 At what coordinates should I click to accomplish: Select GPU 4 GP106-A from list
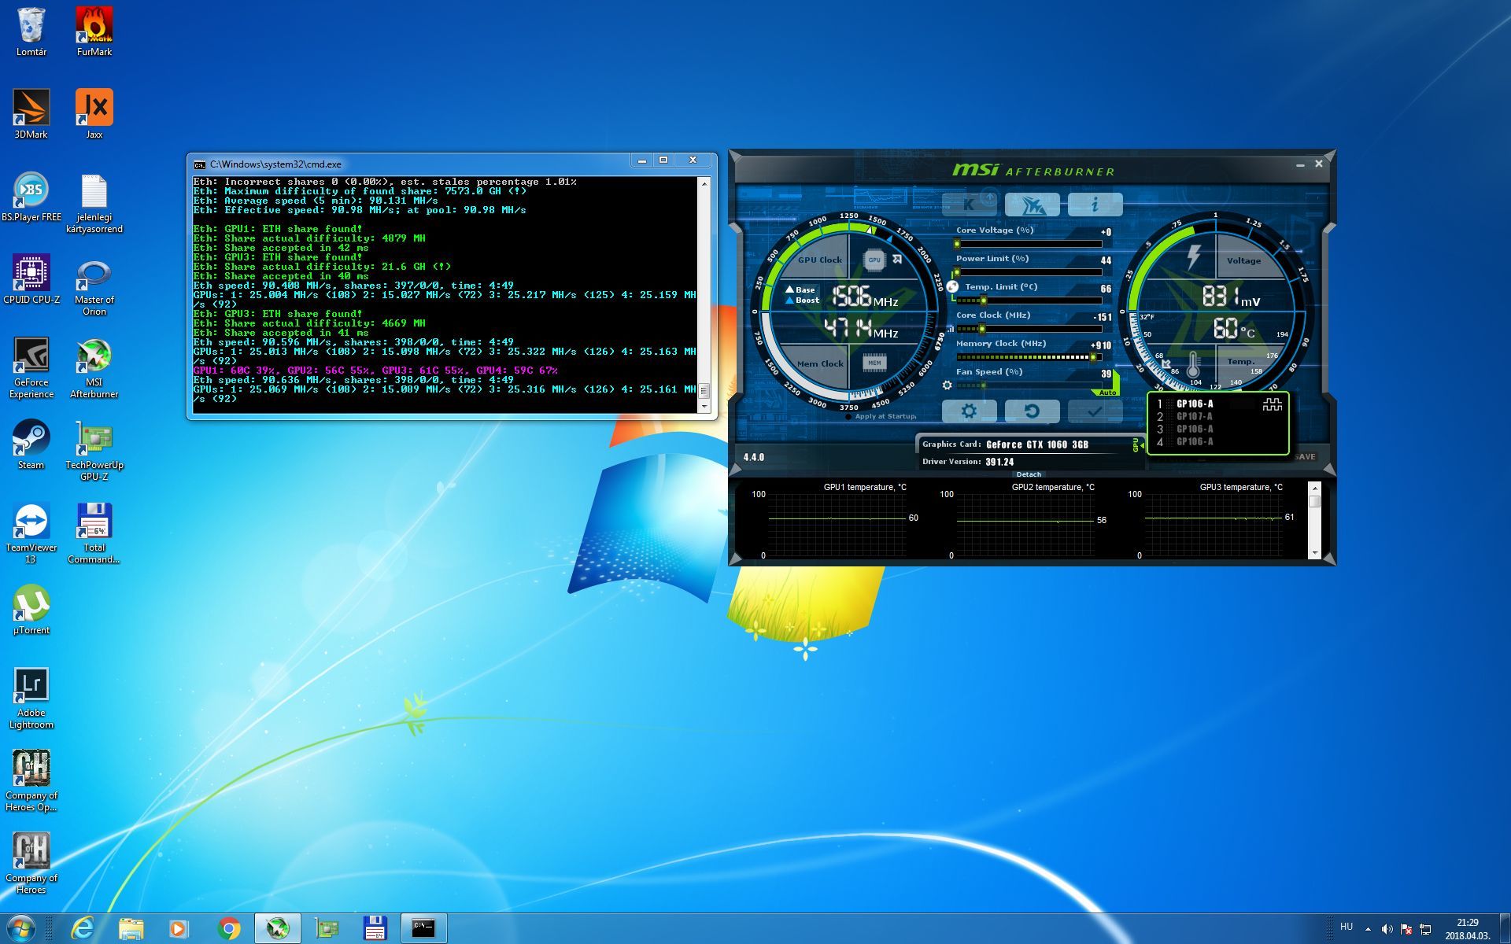(1194, 442)
